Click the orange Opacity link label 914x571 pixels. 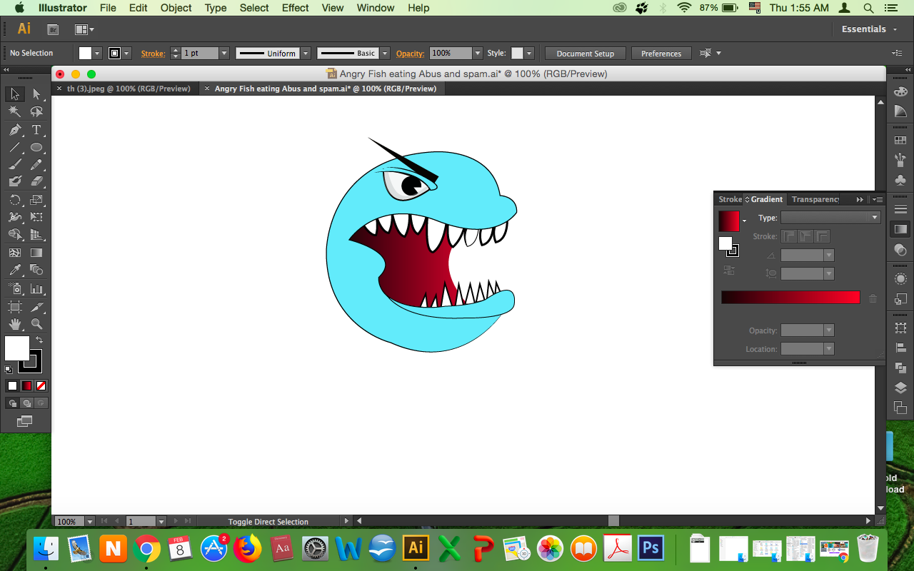click(410, 54)
